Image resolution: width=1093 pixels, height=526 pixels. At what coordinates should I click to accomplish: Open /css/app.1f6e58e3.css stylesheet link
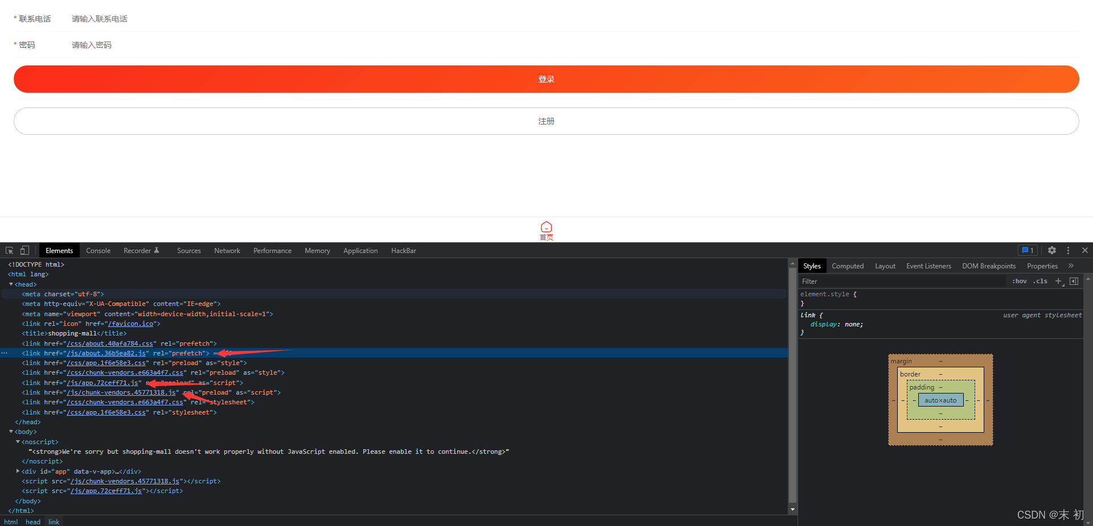tap(106, 412)
